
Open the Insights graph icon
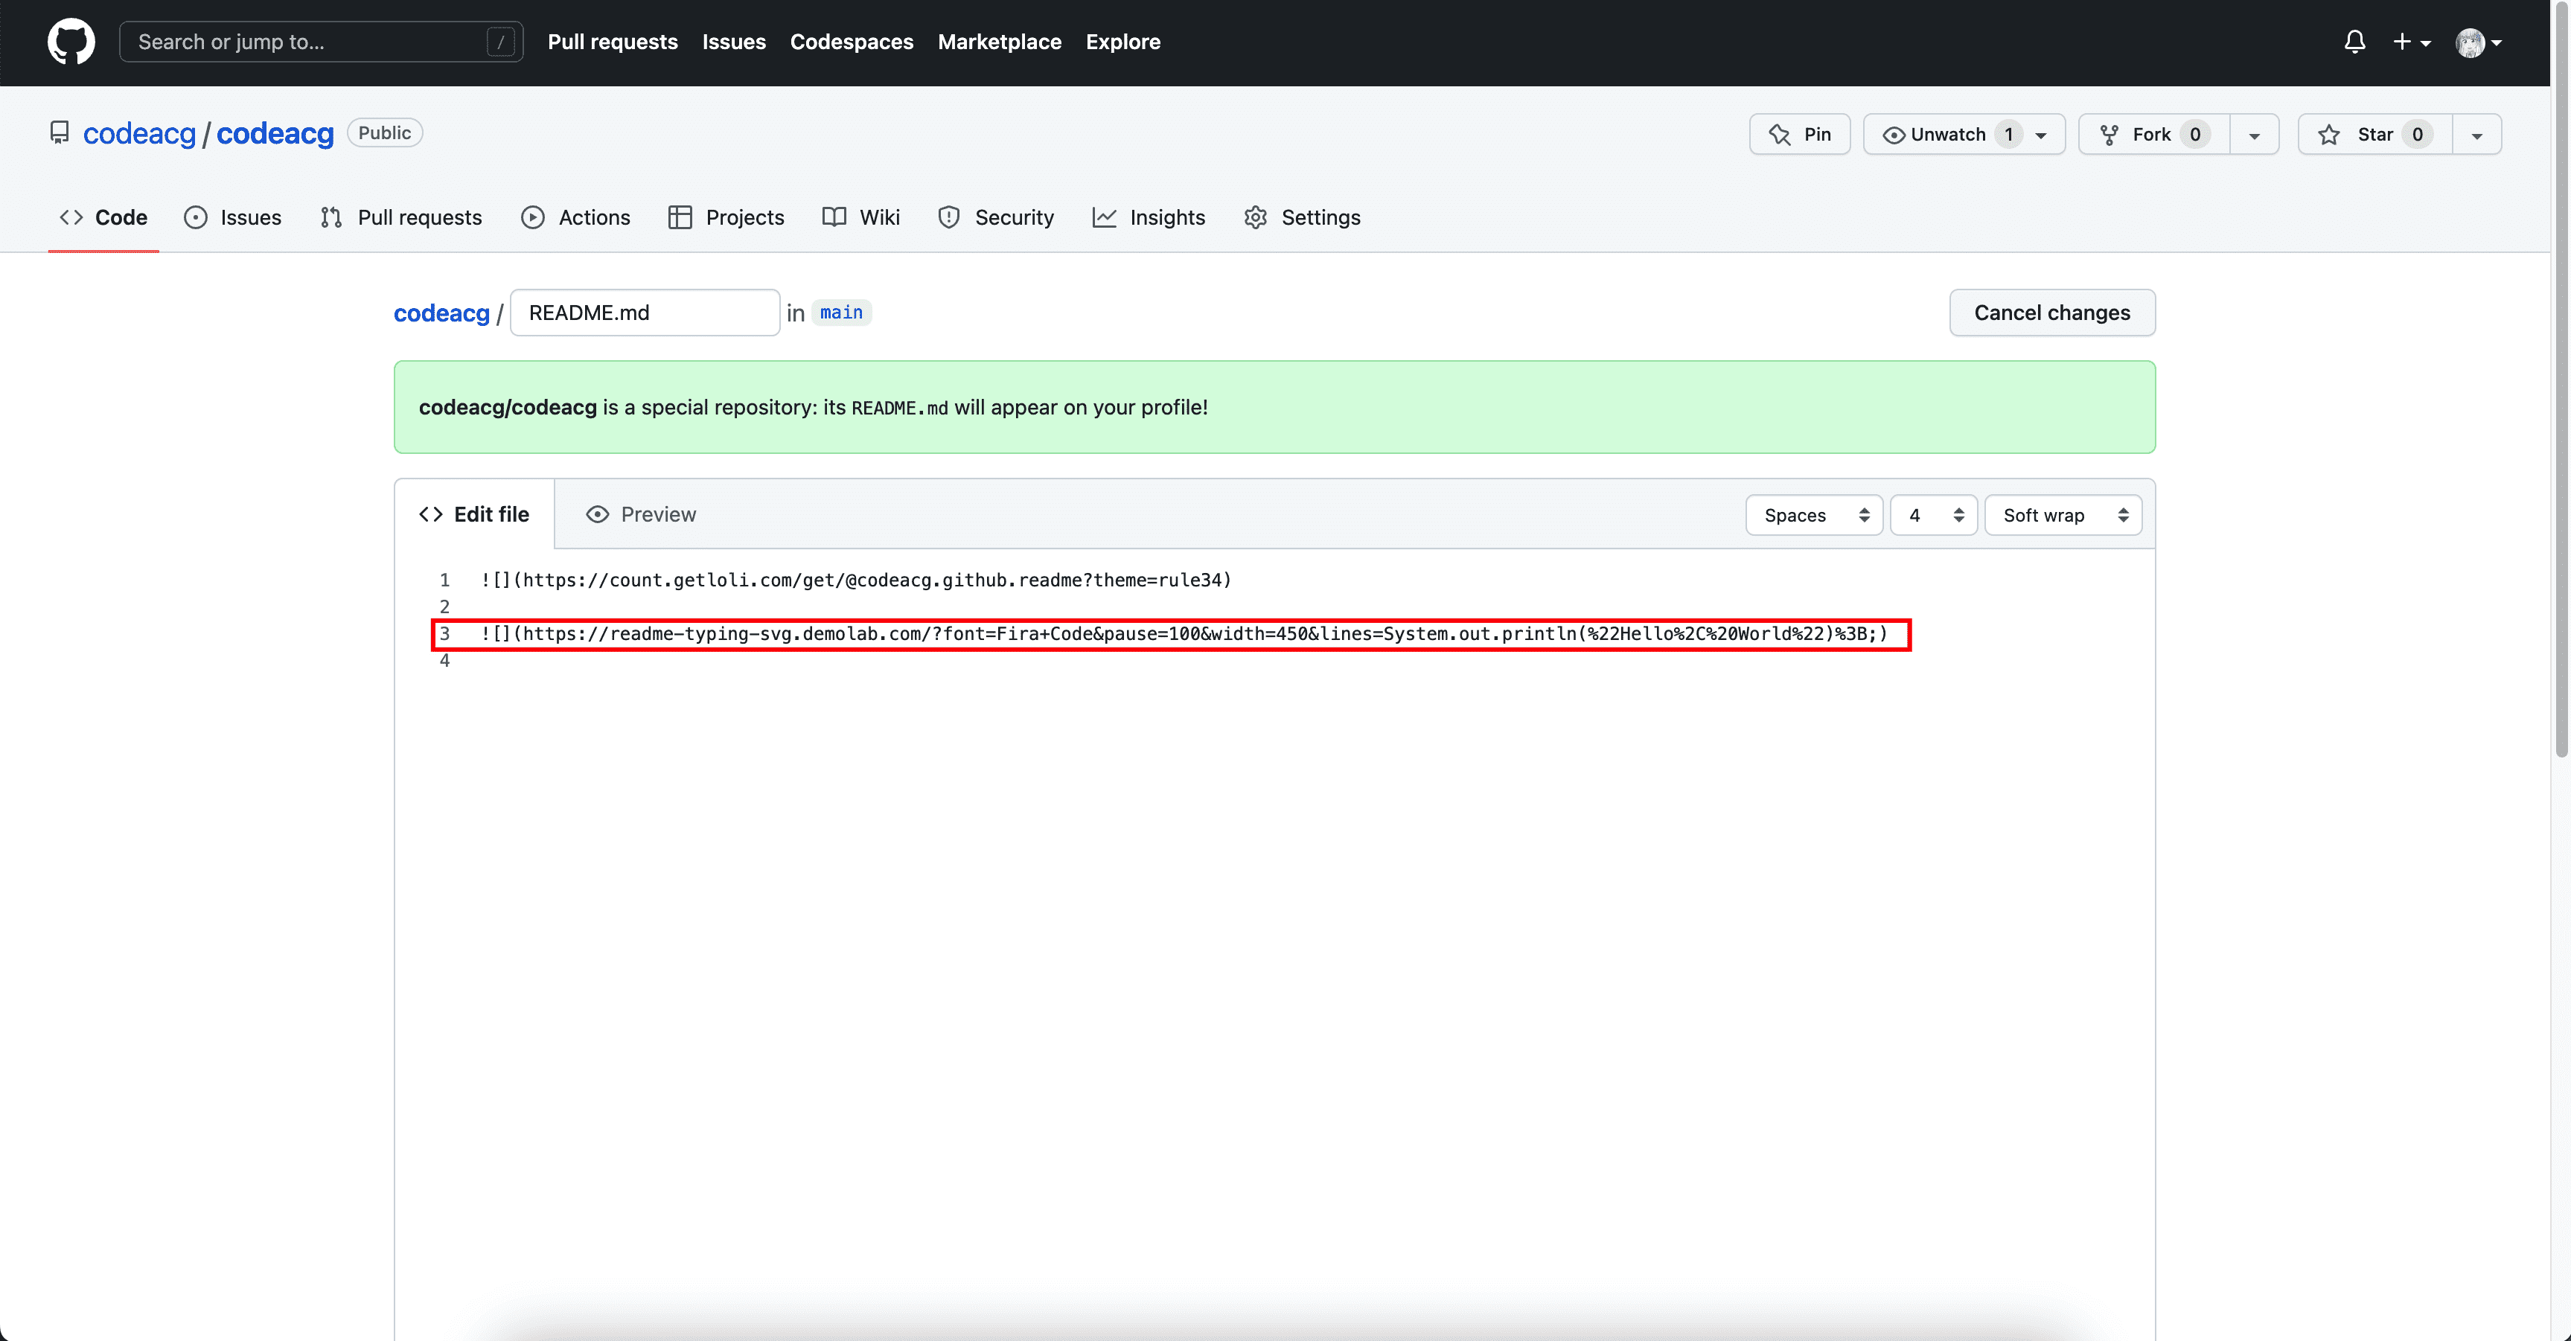click(x=1105, y=217)
